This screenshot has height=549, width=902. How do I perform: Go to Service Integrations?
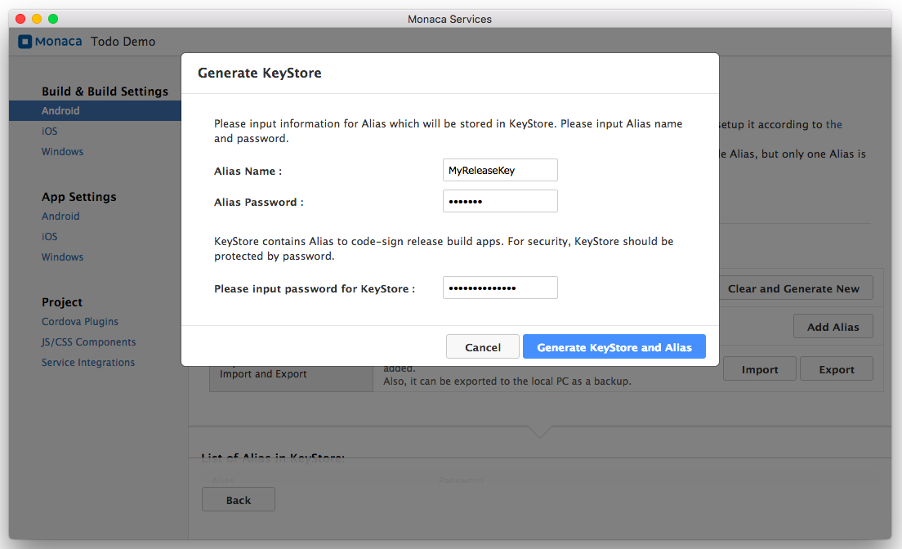pyautogui.click(x=88, y=363)
